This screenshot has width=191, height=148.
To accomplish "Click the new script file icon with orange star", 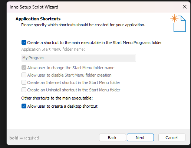I will (x=178, y=23).
